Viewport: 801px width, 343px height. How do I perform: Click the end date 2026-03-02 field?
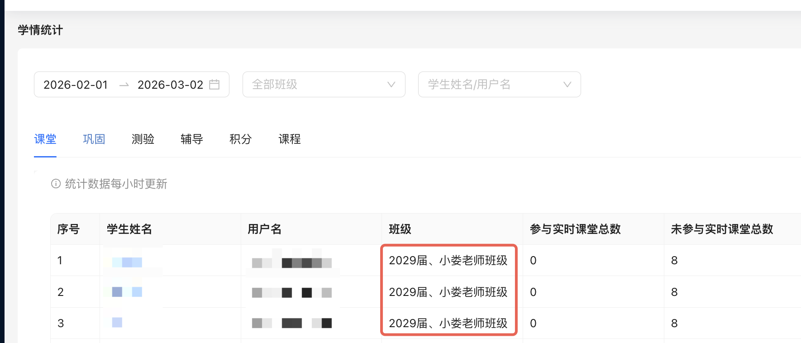pyautogui.click(x=170, y=85)
